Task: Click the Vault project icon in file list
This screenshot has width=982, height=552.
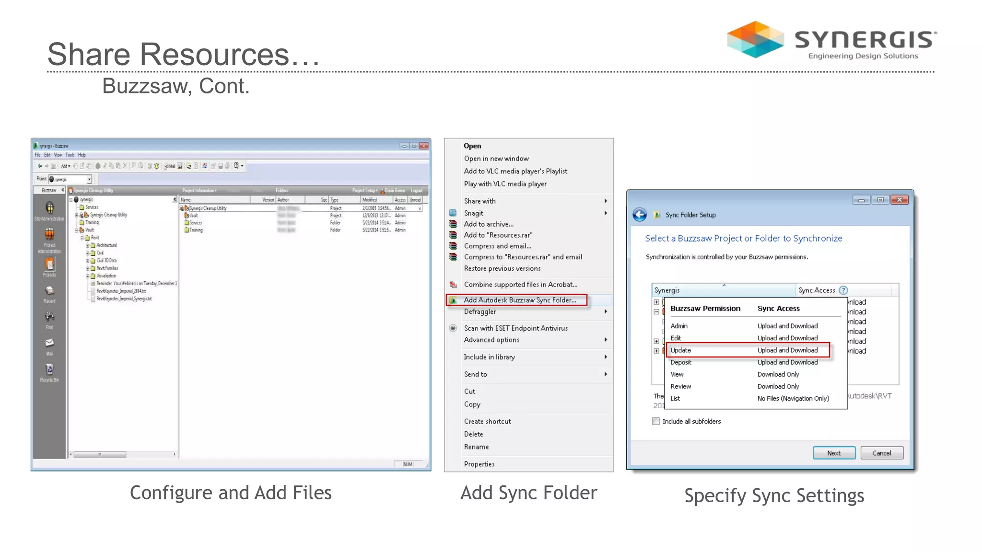Action: (187, 216)
